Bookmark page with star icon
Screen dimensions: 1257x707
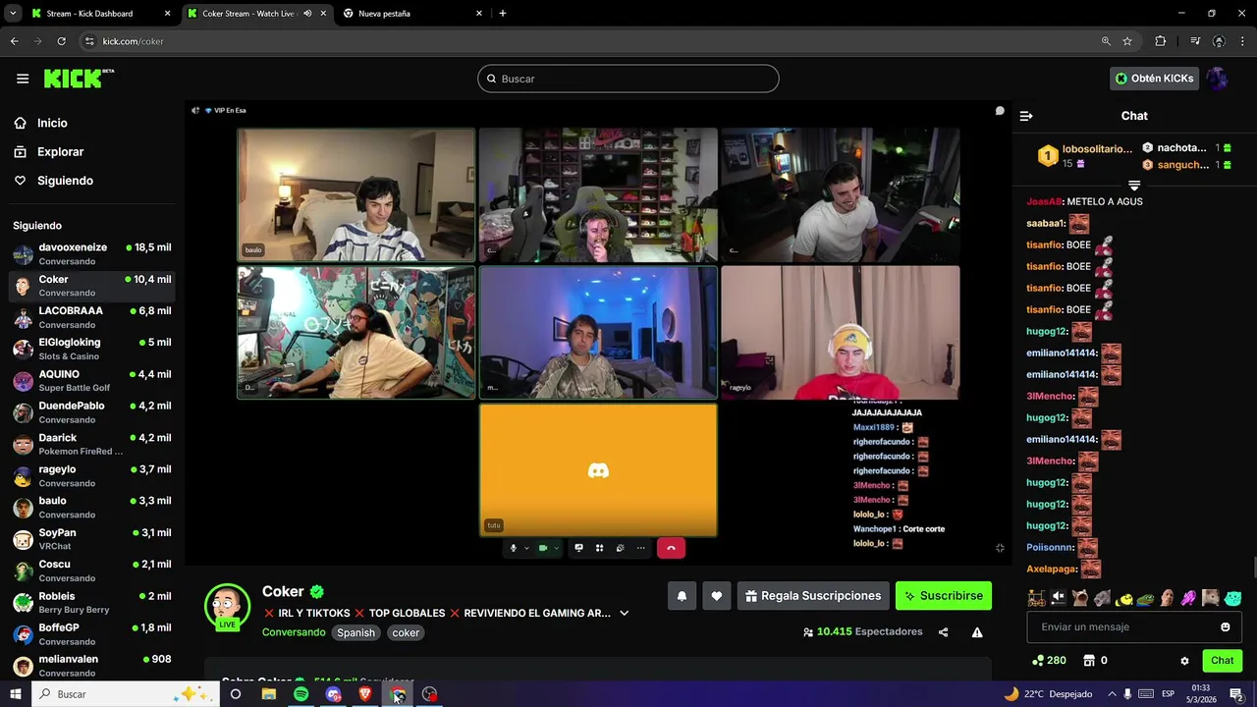coord(1127,41)
